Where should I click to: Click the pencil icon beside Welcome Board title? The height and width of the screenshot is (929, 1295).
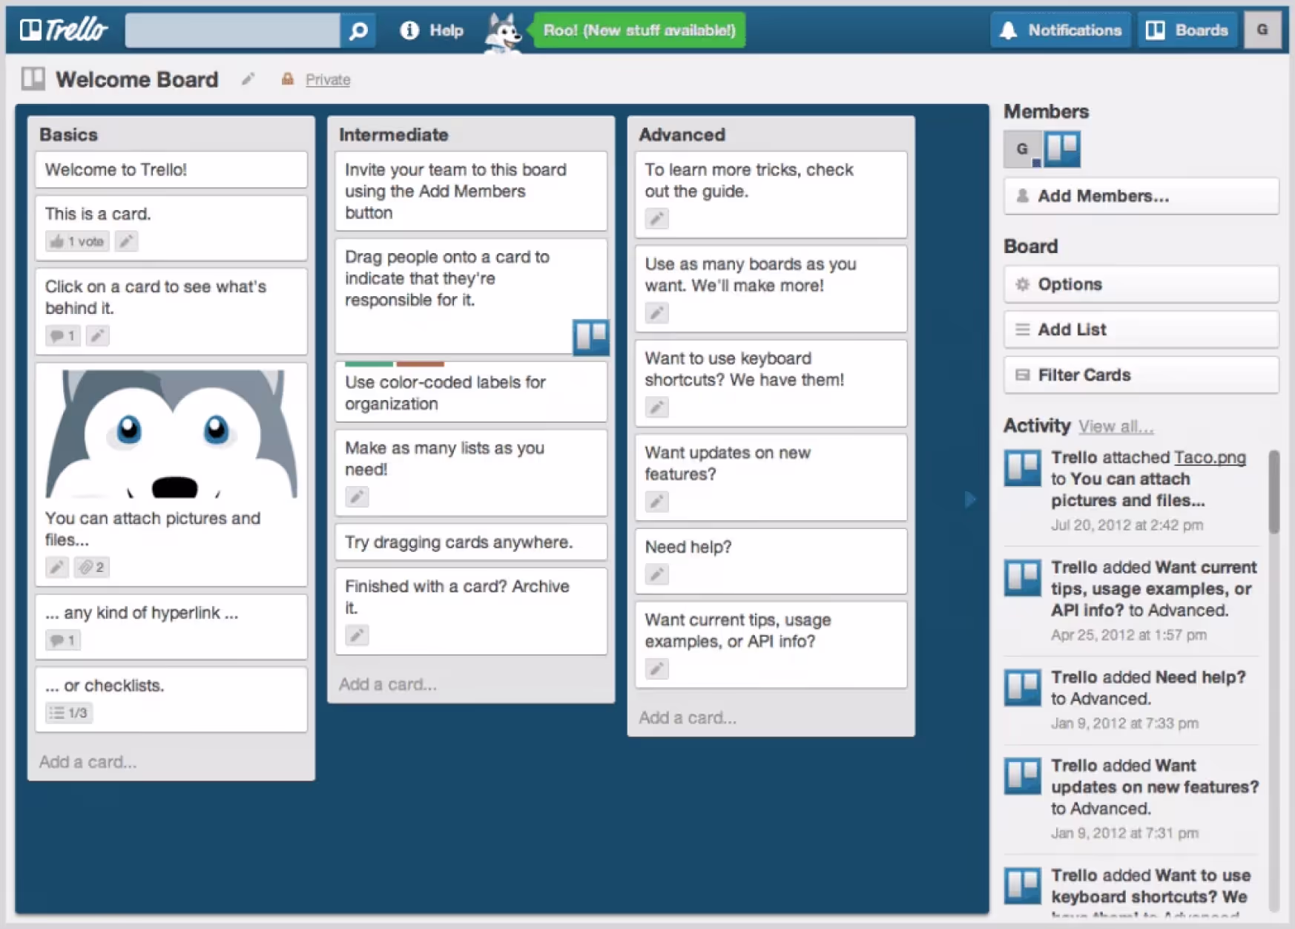pos(248,78)
